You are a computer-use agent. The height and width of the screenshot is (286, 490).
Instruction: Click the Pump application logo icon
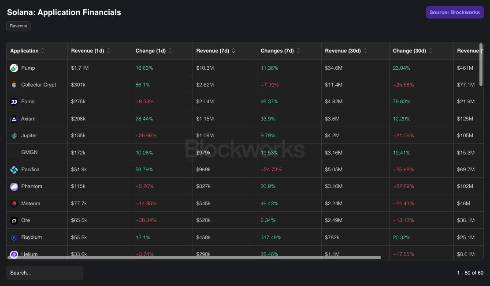point(14,68)
